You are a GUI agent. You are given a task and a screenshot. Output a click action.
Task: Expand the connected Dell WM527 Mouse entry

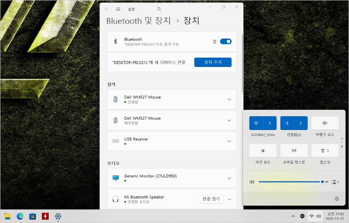tap(229, 99)
